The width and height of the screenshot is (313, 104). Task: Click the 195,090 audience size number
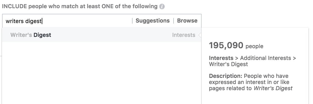(226, 45)
